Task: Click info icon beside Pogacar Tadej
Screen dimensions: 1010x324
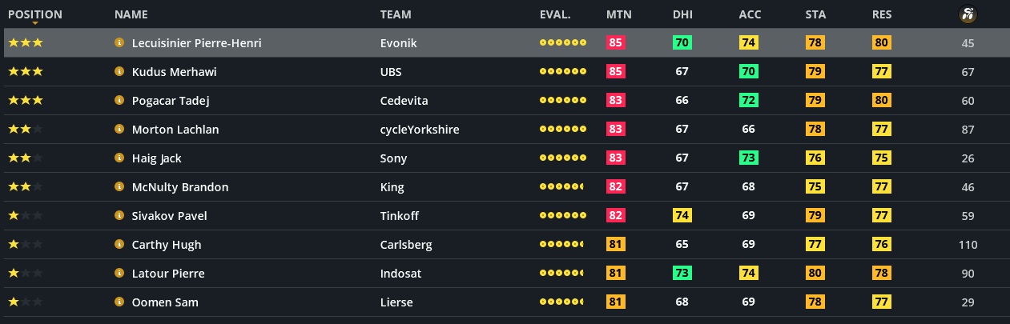Action: tap(119, 101)
